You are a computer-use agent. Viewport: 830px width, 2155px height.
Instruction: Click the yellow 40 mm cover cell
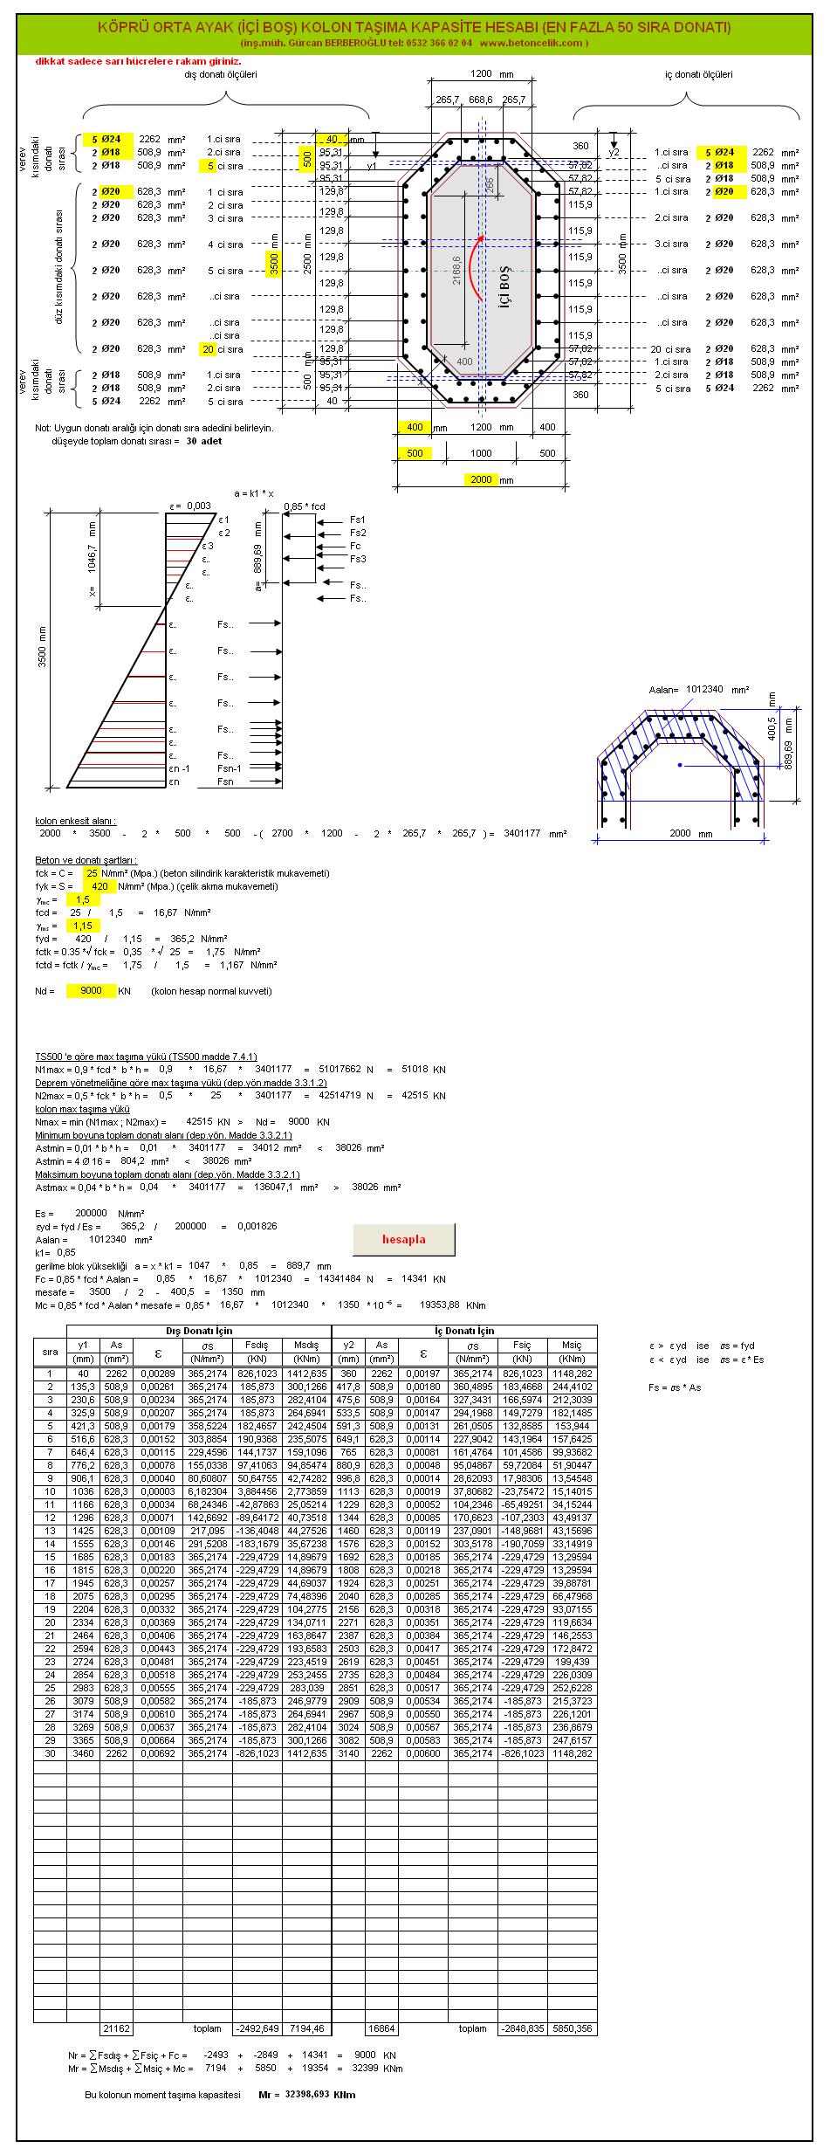[331, 139]
